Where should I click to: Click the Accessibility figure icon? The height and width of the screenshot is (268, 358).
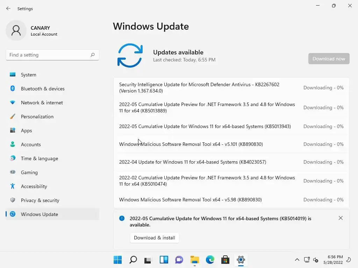[13, 186]
